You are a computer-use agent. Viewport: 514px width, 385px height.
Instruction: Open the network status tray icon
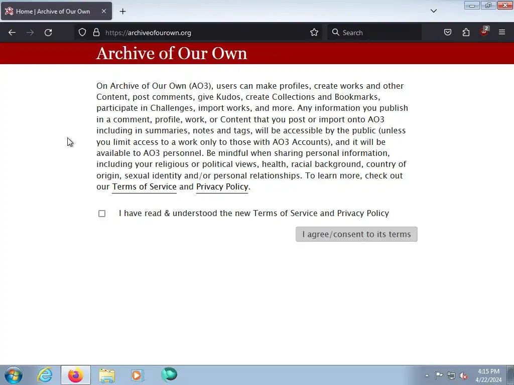(x=451, y=376)
